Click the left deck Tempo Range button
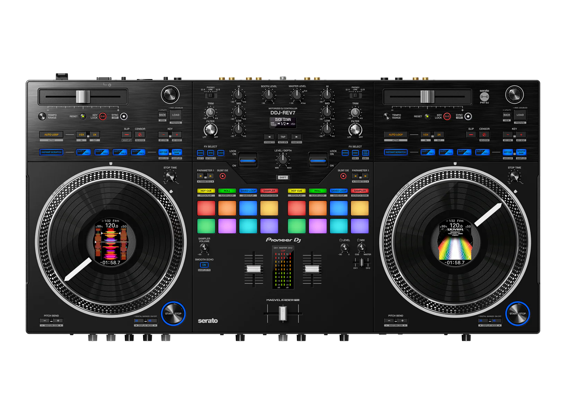 [42, 116]
